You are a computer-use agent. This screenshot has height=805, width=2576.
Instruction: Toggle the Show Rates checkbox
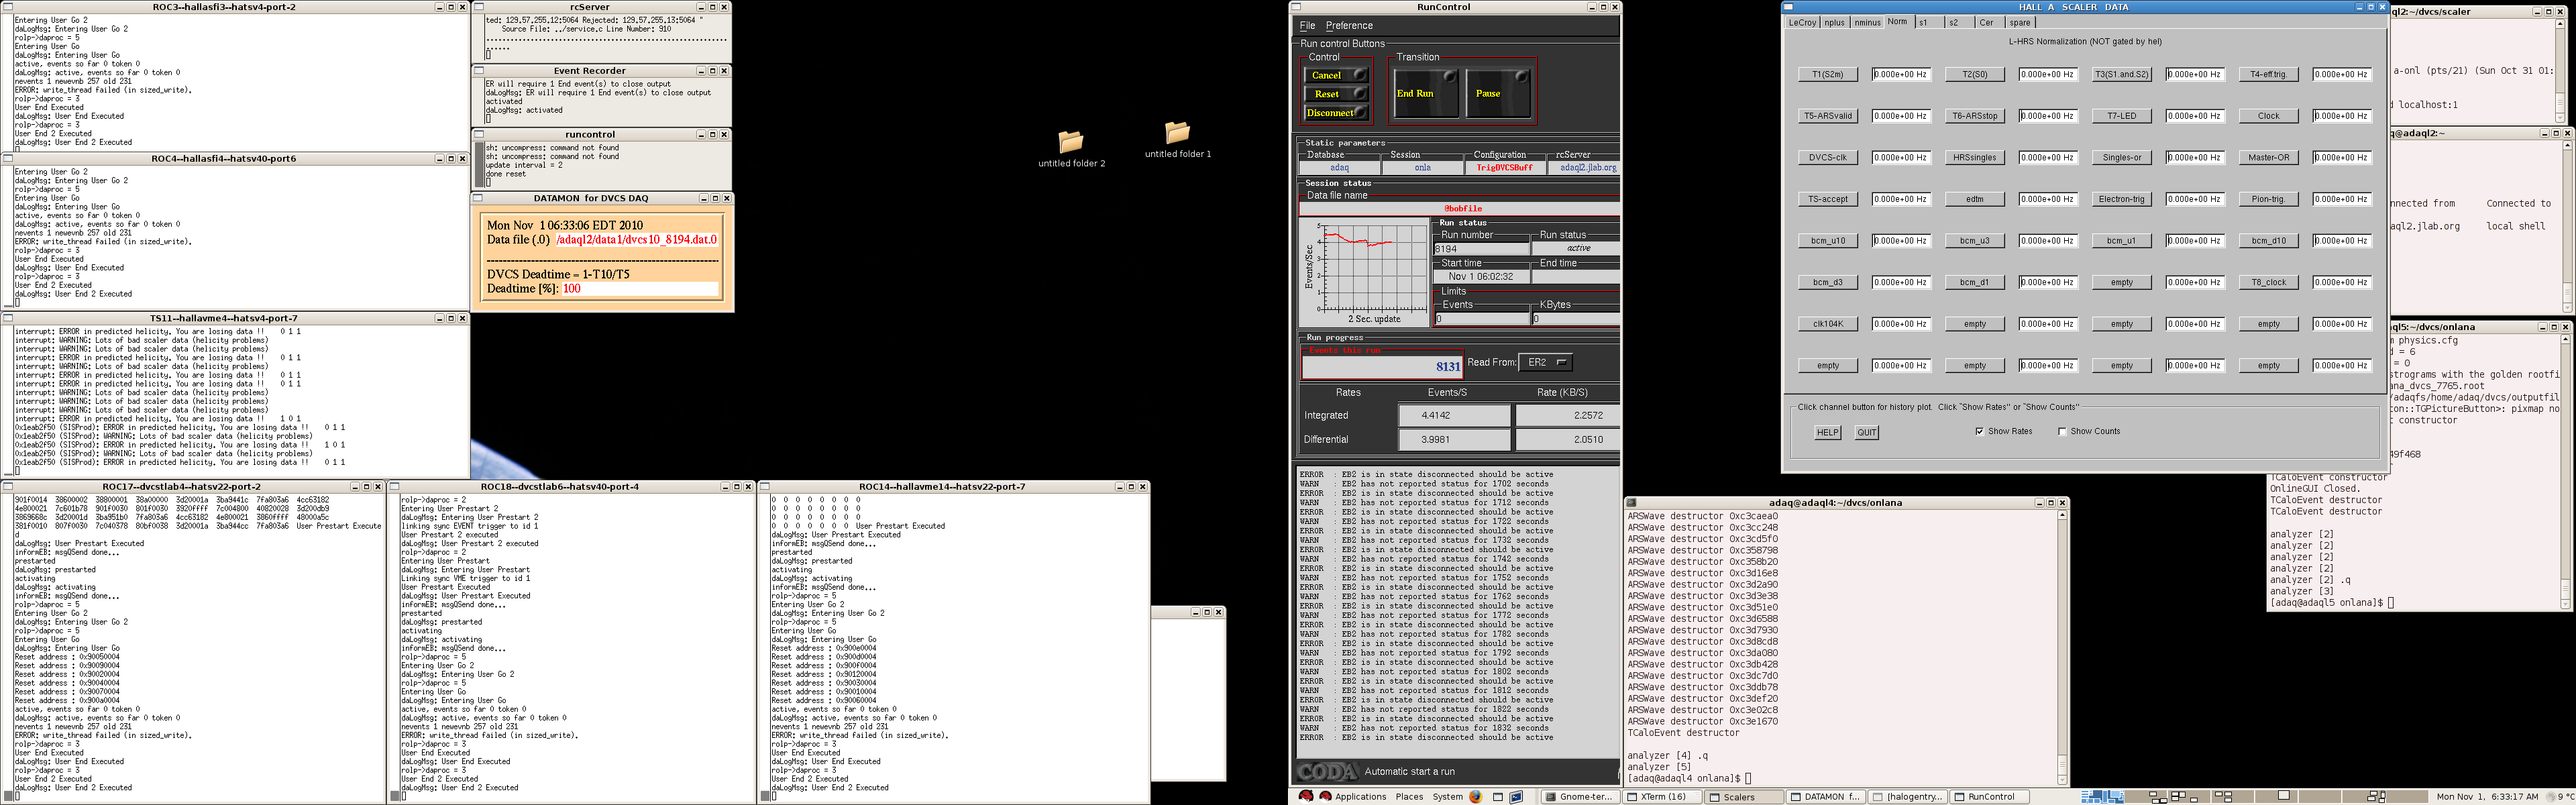tap(1979, 432)
